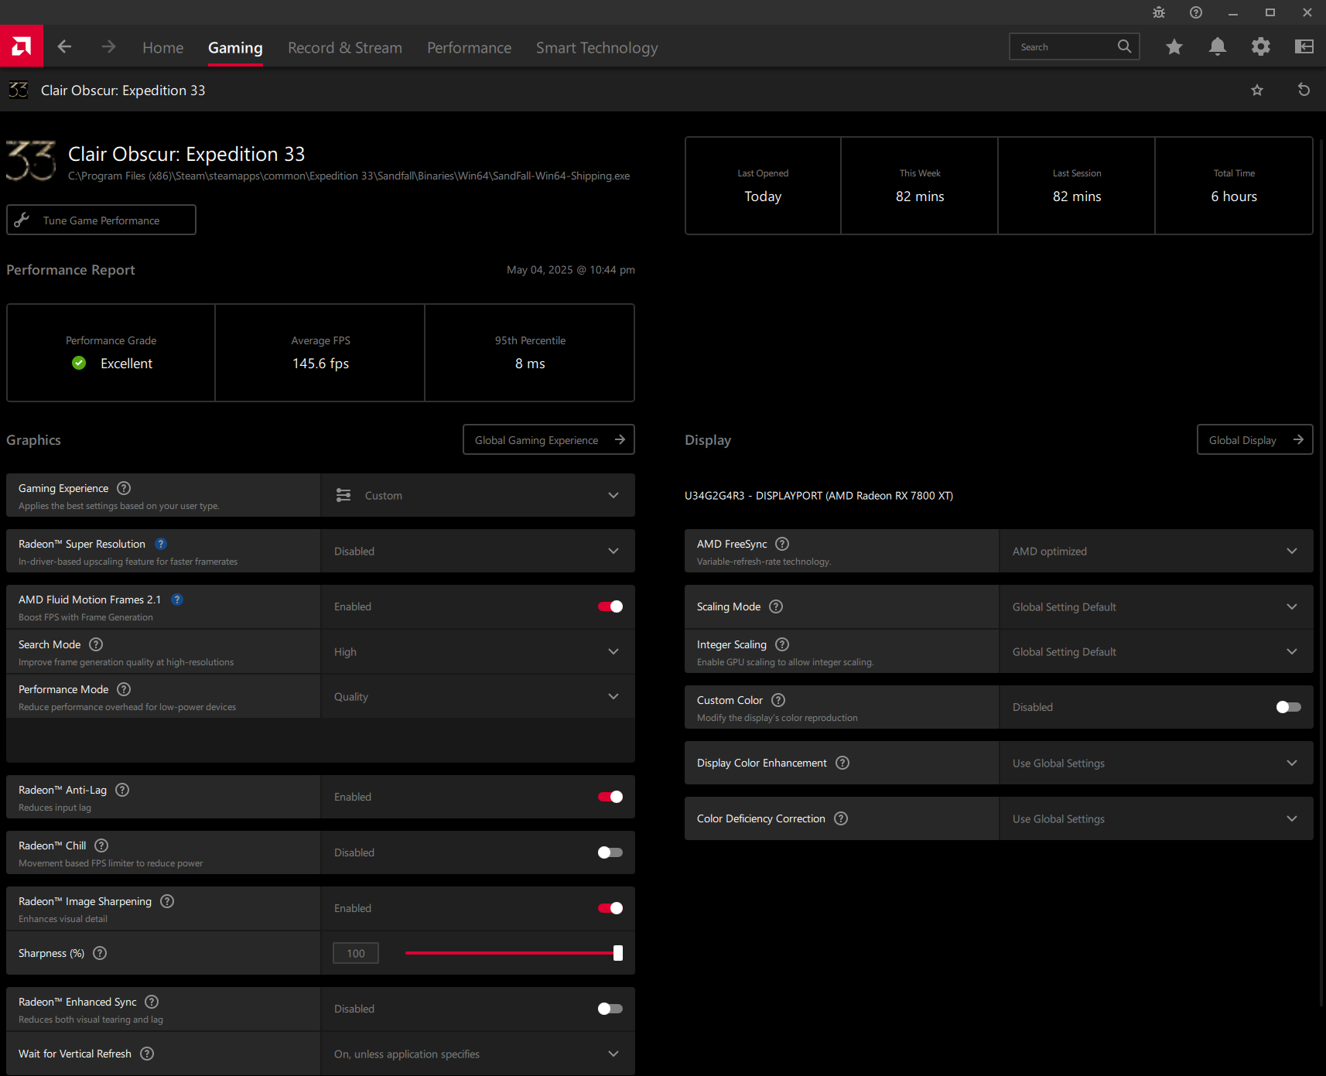Show help for AMD Fluid Motion Frames 2.1

tap(177, 599)
